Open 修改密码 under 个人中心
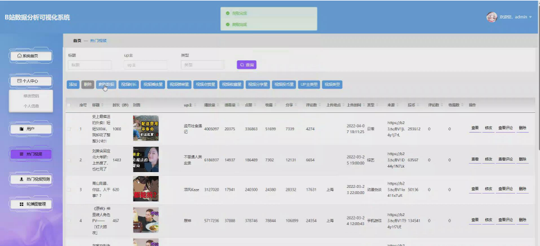 point(31,96)
